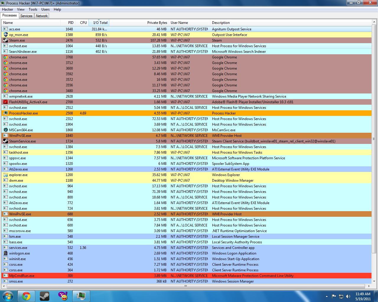The image size is (378, 302).
Task: Click the horizontal scrollbar left arrow
Action: pyautogui.click(x=4, y=286)
